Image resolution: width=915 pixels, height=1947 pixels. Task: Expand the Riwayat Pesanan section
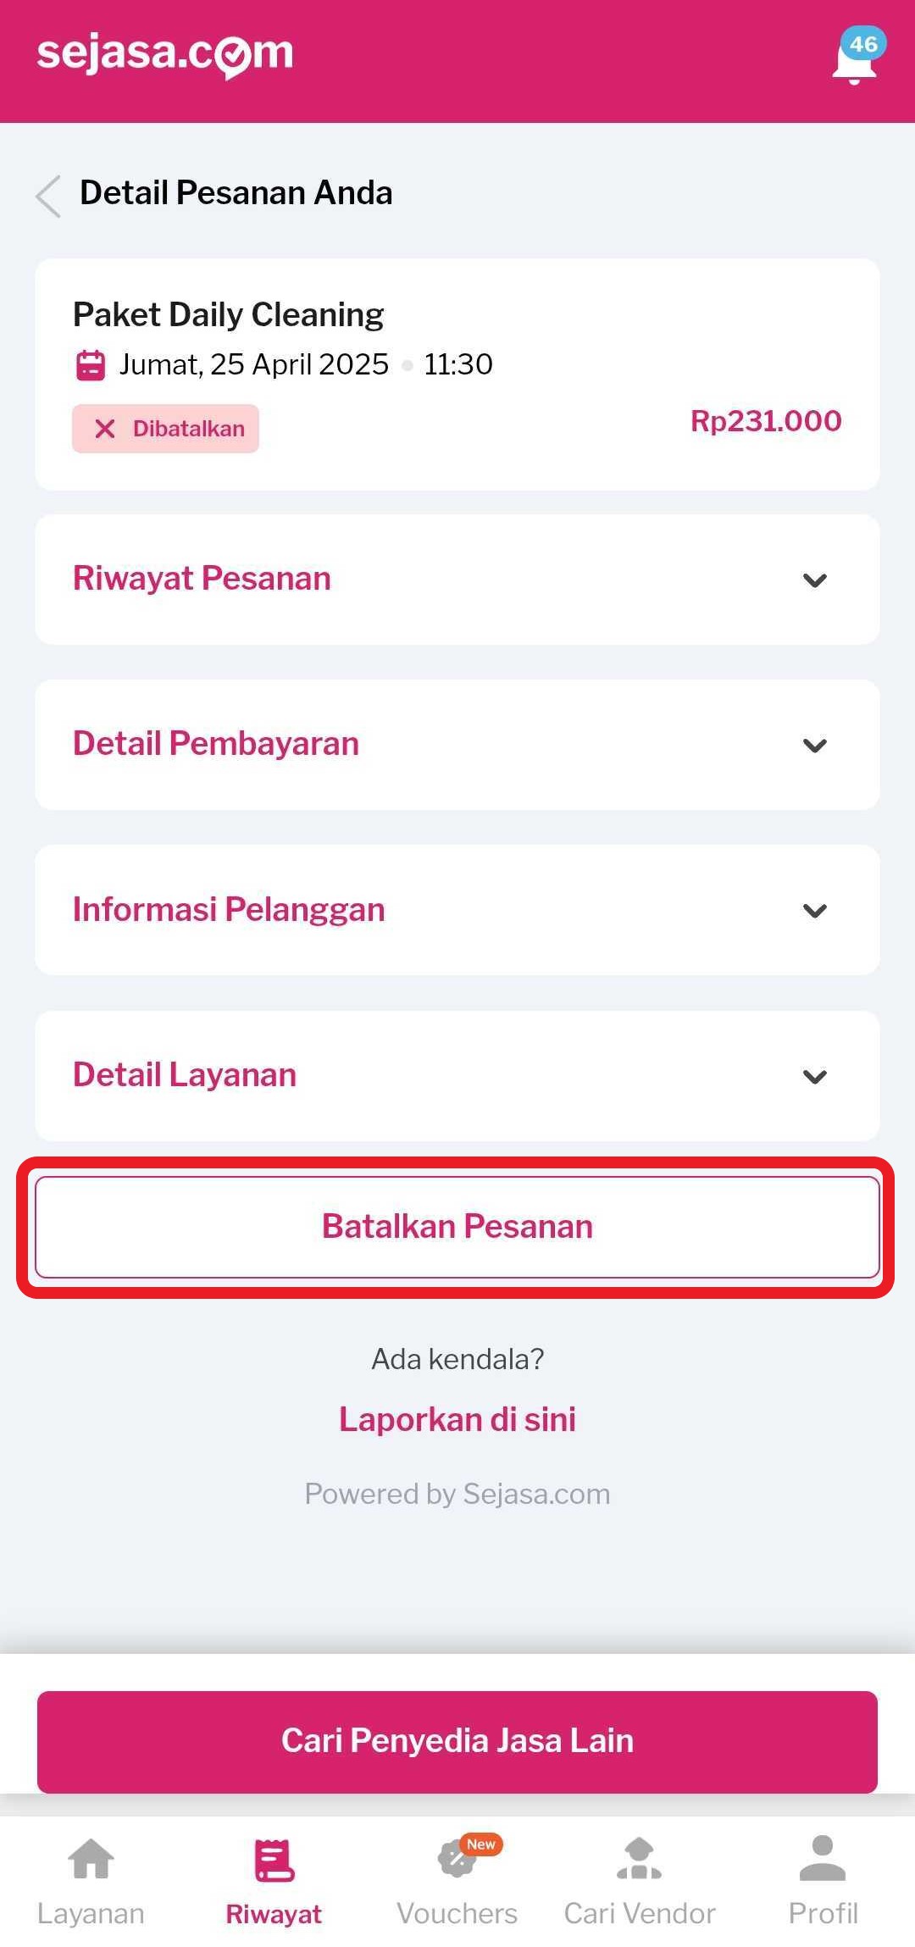814,580
